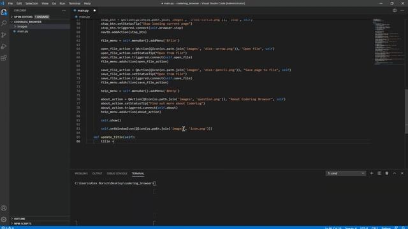Open the Source Control view
The image size is (408, 229).
click(4, 35)
